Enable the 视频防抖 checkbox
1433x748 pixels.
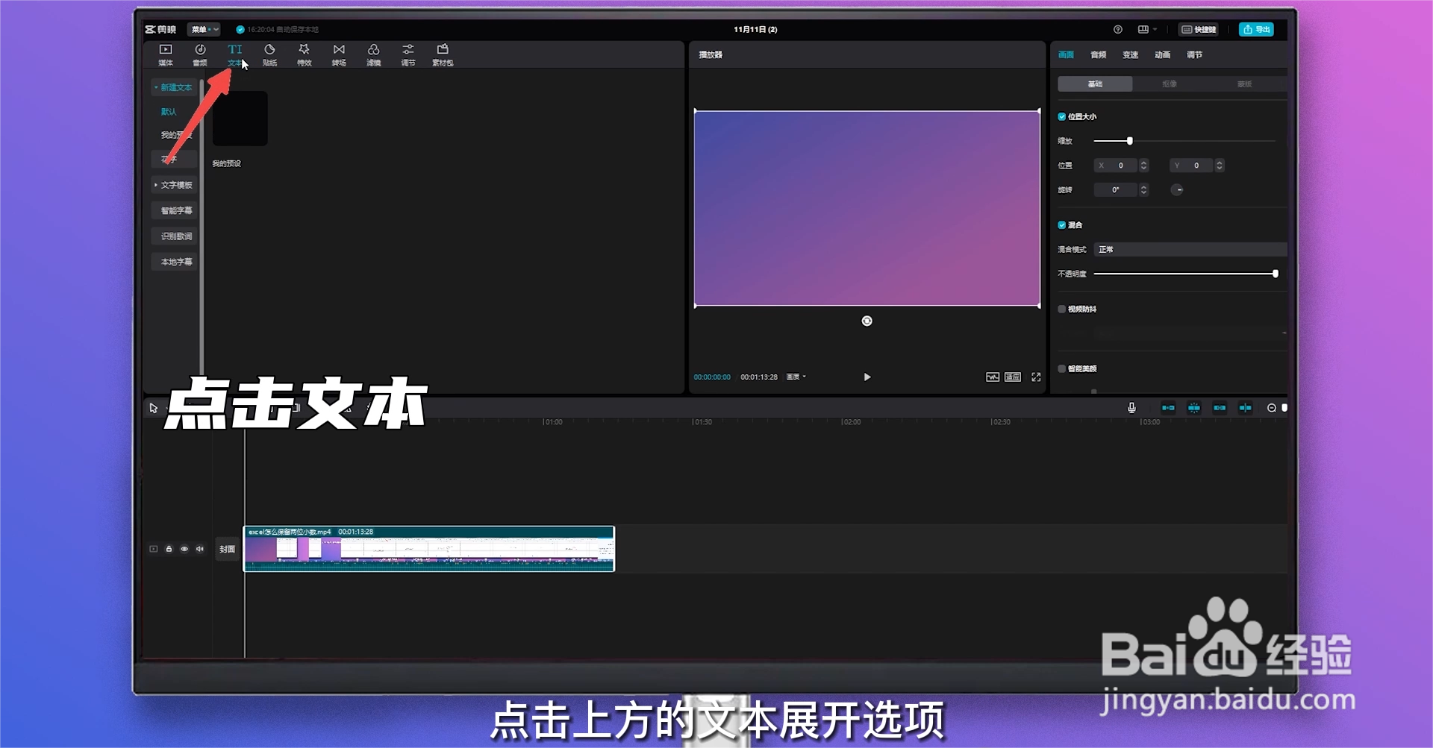click(x=1061, y=309)
